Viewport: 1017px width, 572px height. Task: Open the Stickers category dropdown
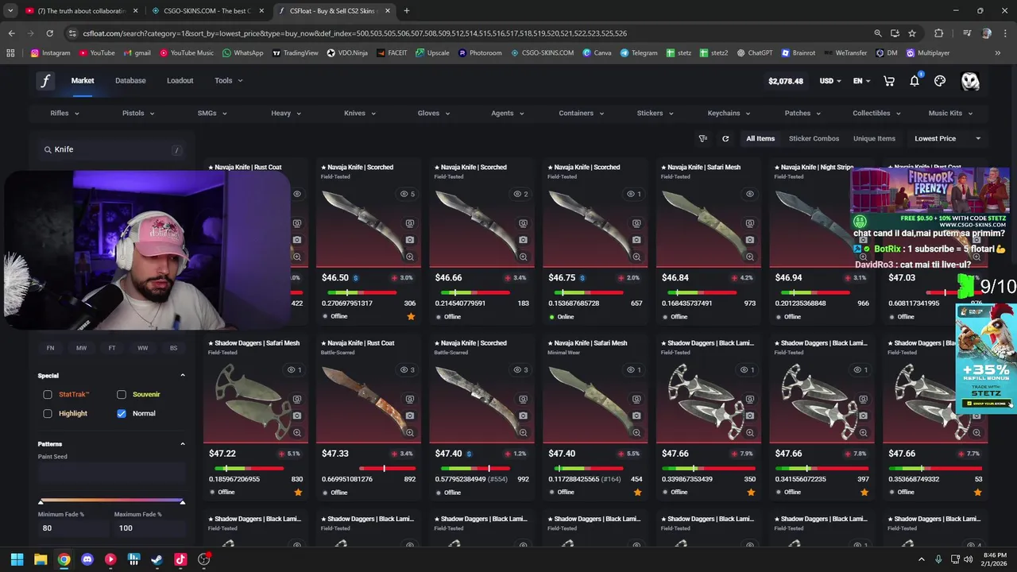(655, 113)
